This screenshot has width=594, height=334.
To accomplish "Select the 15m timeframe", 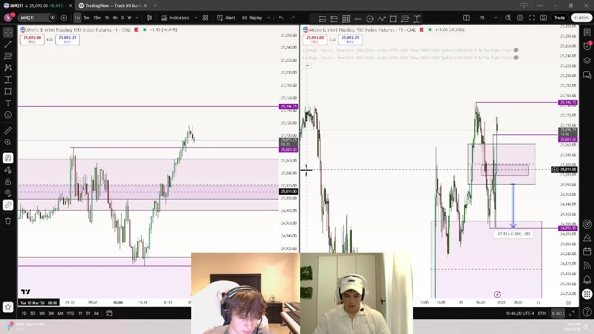I will [97, 18].
